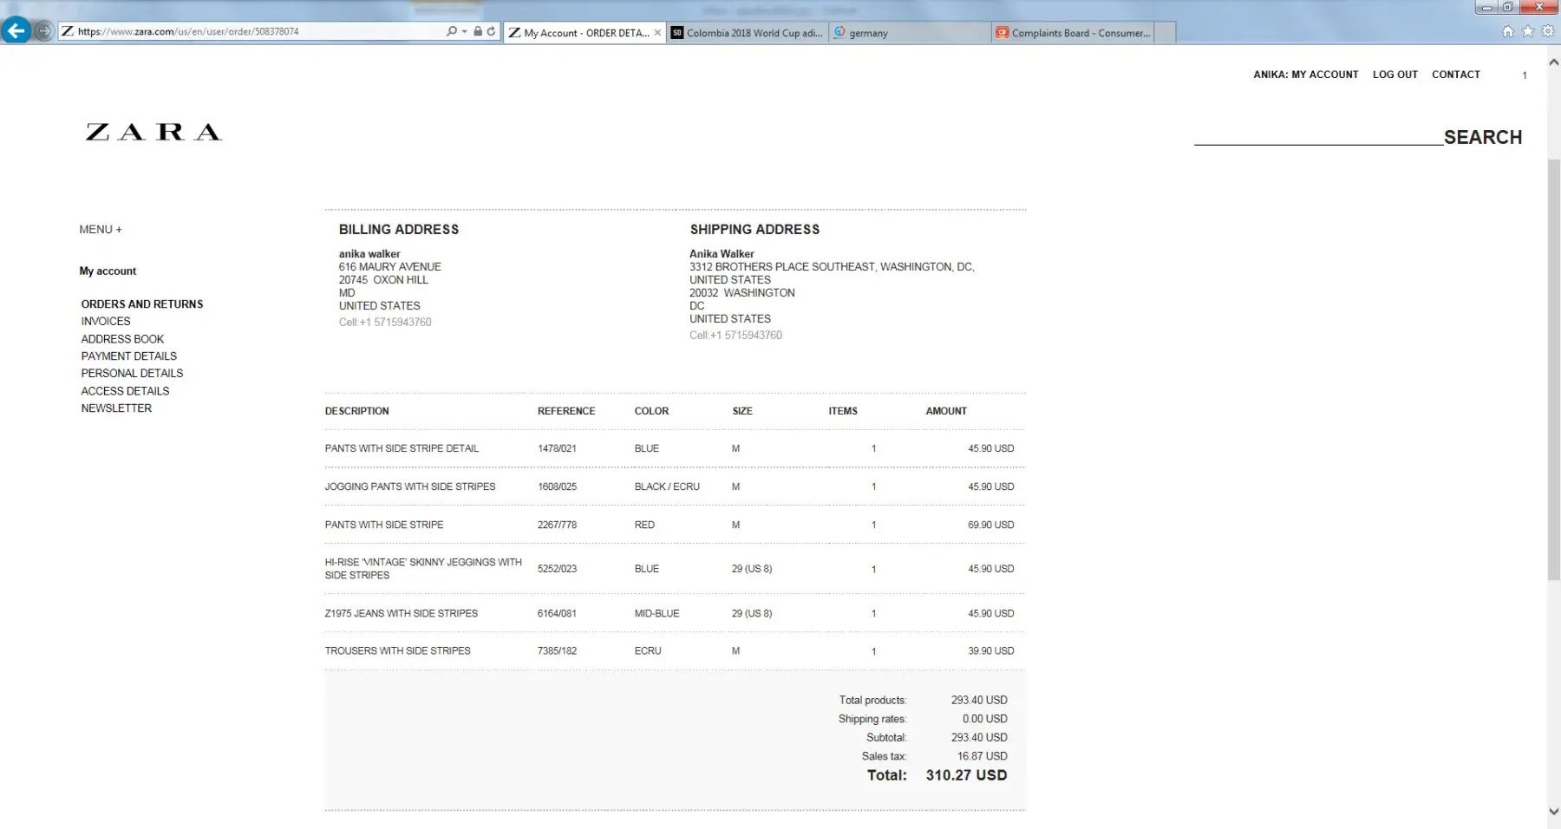Switch to the Complaints Board tab
The image size is (1561, 829).
tap(1074, 33)
